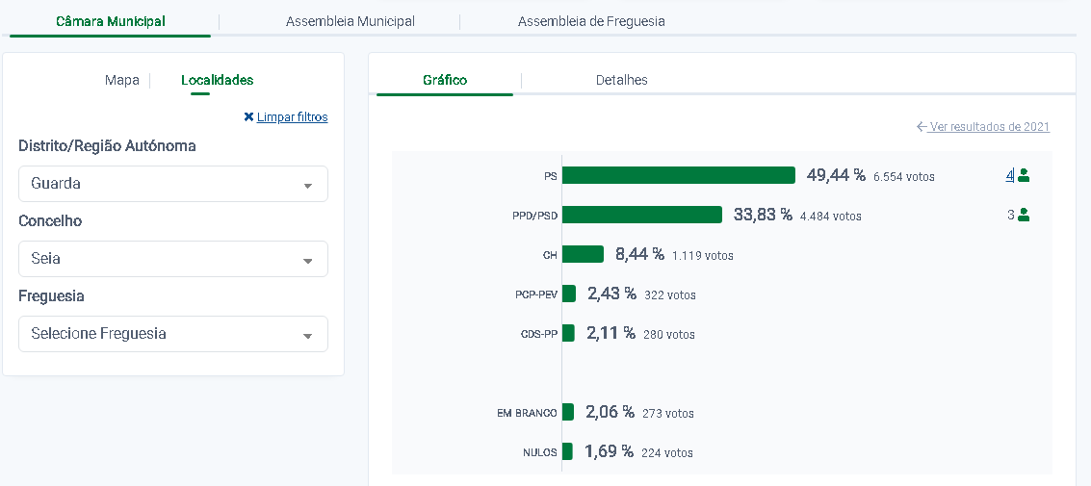Click the back arrow before Ver resultados de 2021

click(x=922, y=127)
